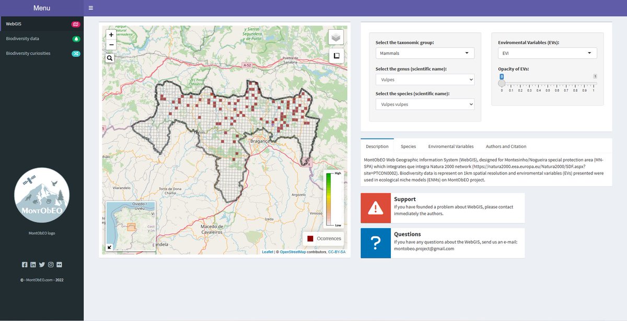The height and width of the screenshot is (321, 627).
Task: Open the Enviromental Variables dropdown showing EVI
Action: point(548,53)
